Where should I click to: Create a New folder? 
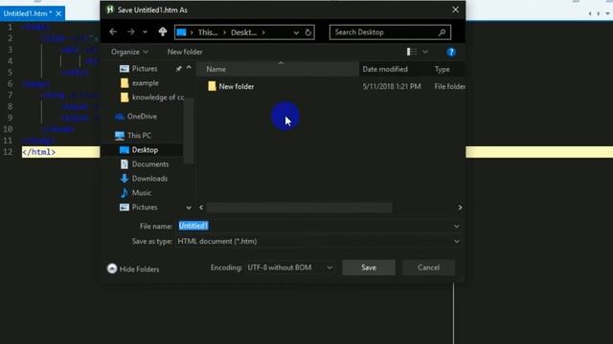[185, 52]
